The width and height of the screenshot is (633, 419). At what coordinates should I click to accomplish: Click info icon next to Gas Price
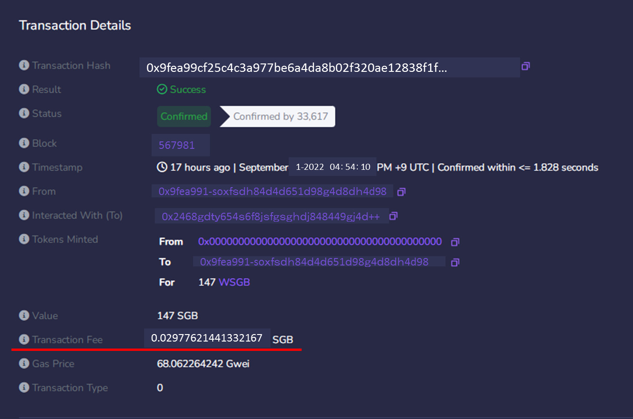click(x=24, y=363)
